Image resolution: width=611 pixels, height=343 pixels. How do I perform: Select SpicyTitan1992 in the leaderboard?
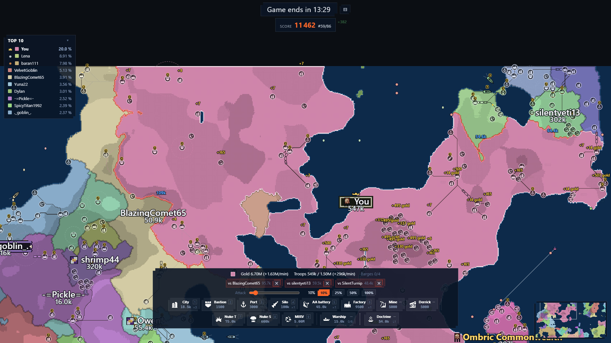(x=40, y=105)
